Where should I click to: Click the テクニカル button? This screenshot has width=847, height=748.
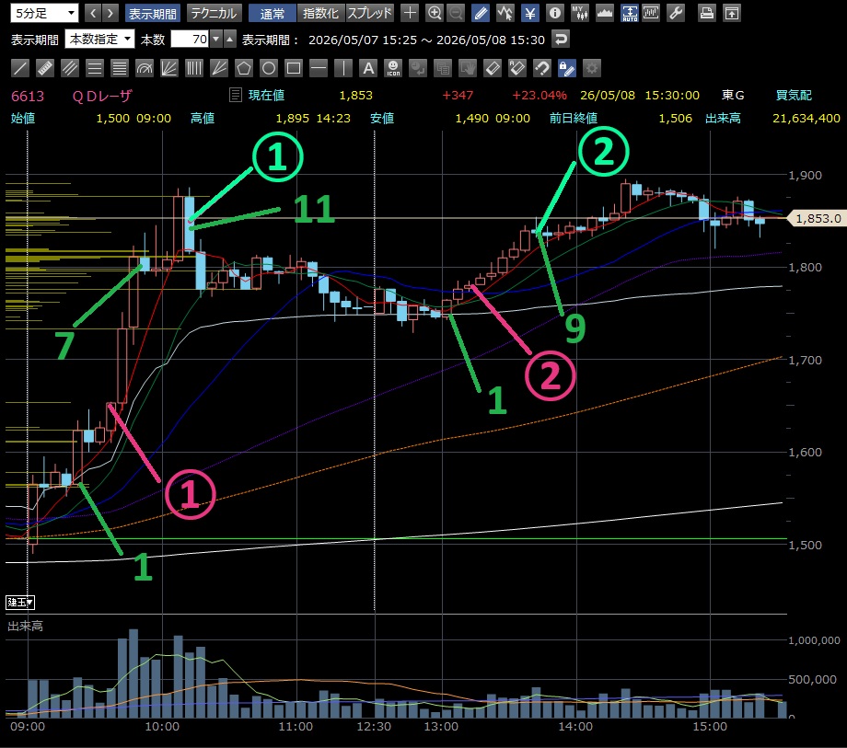coord(214,13)
